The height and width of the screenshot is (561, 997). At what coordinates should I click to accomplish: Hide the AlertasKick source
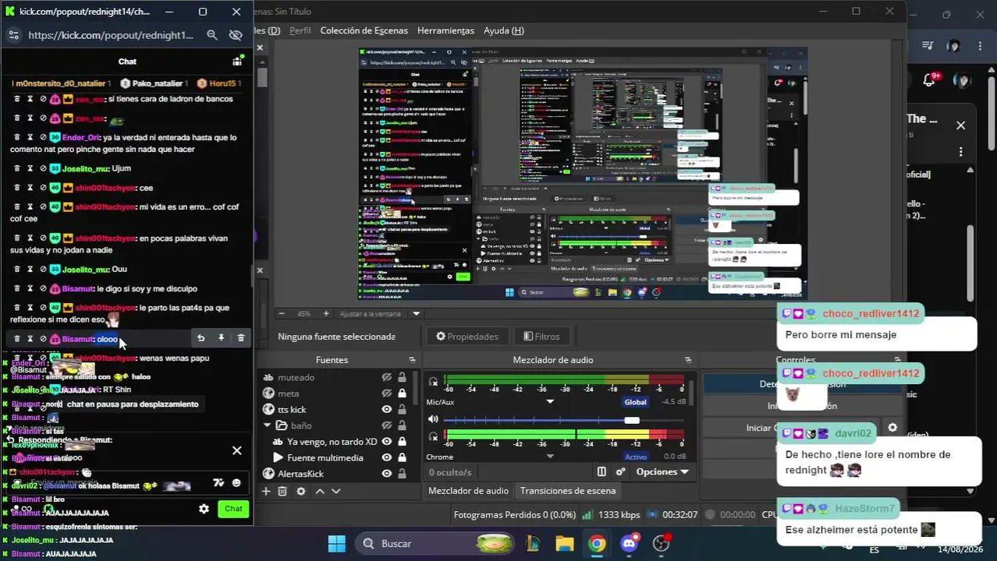coord(386,474)
